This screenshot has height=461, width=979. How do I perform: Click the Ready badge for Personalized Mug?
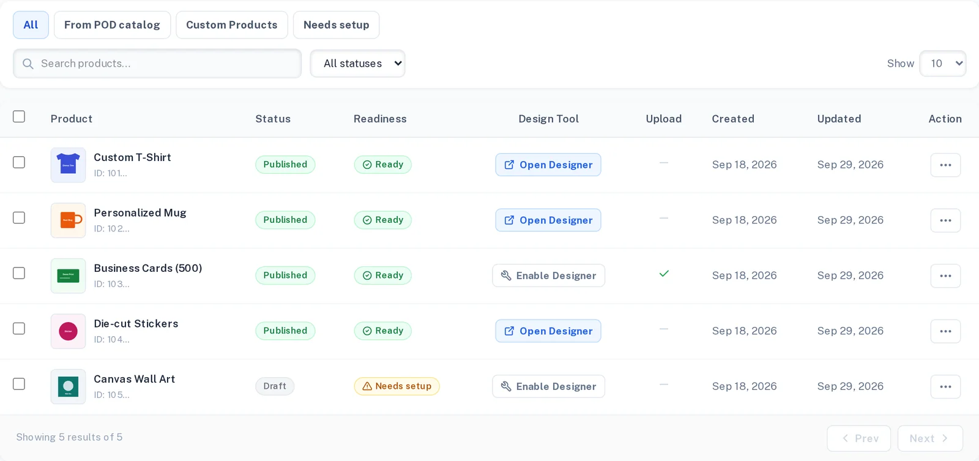383,220
